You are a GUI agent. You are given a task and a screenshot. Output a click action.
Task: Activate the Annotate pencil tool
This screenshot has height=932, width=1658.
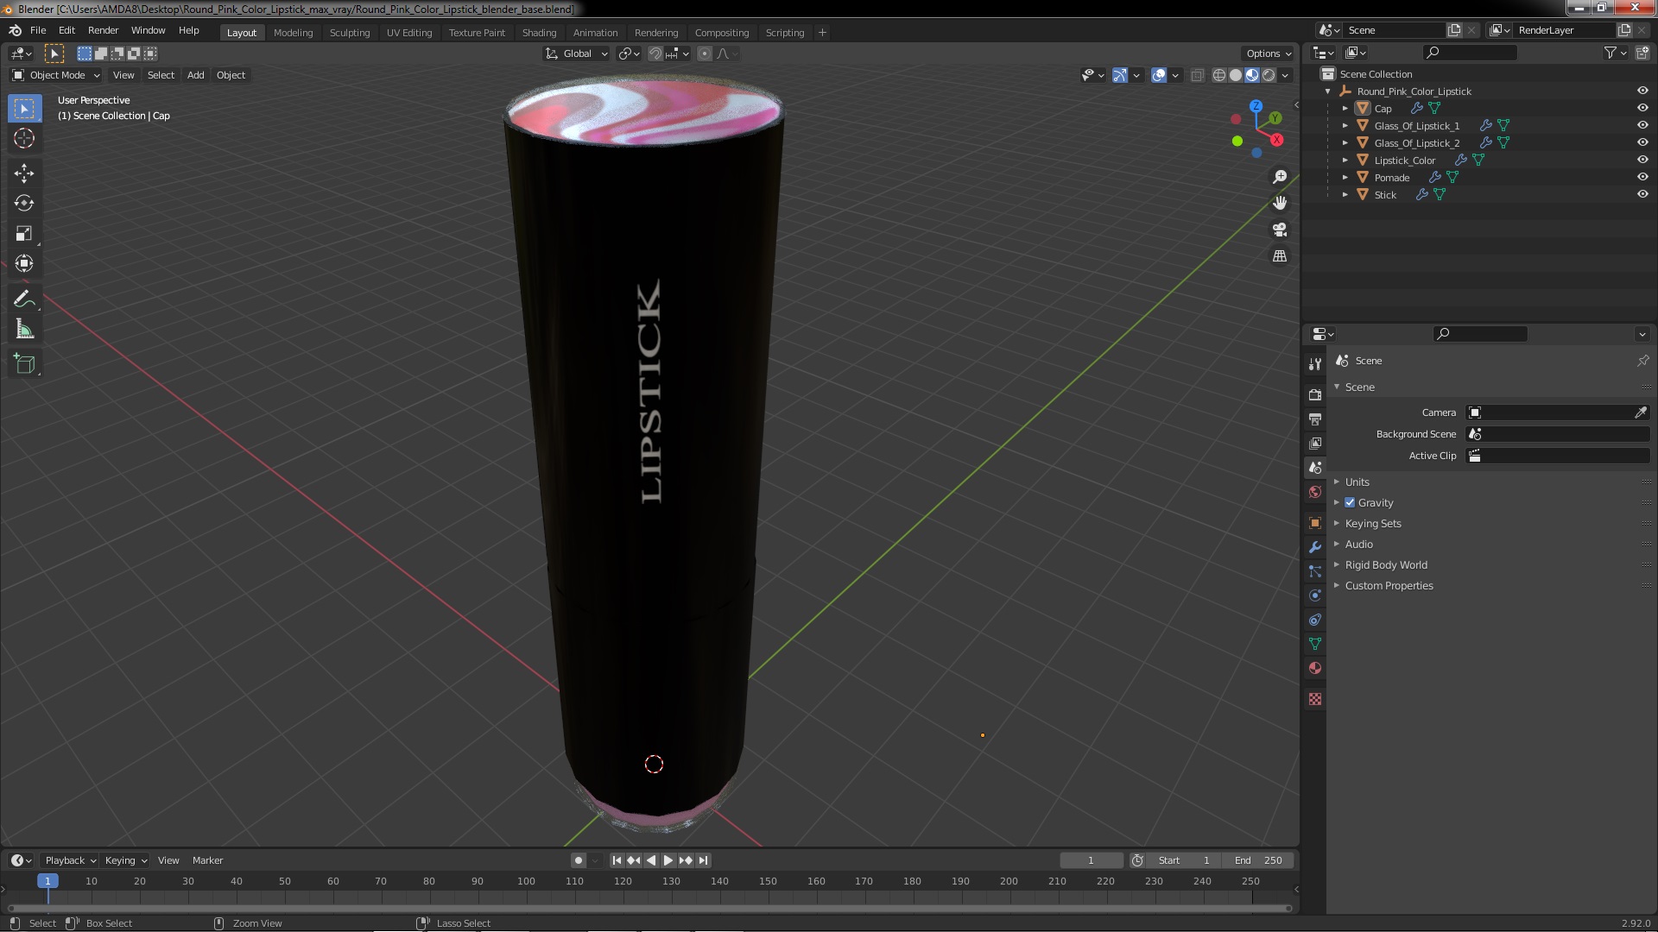click(x=24, y=299)
